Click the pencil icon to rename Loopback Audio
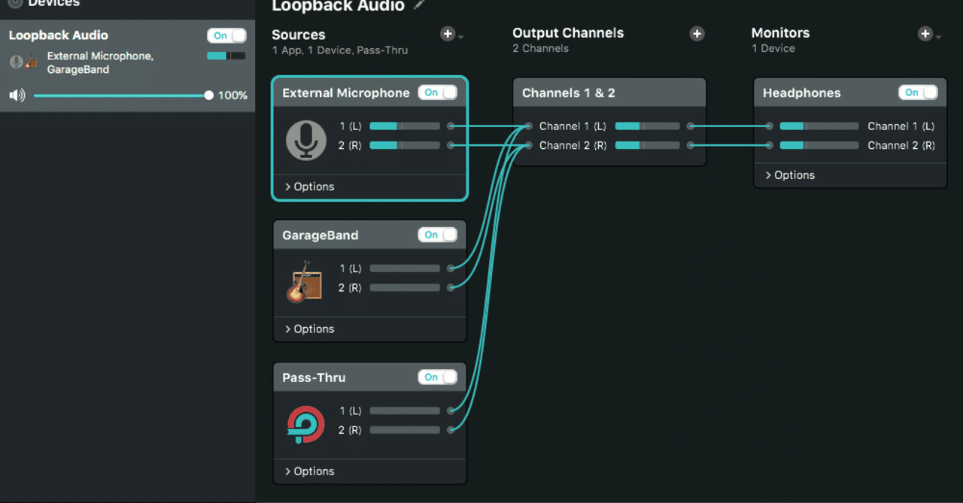The height and width of the screenshot is (503, 963). pyautogui.click(x=420, y=5)
